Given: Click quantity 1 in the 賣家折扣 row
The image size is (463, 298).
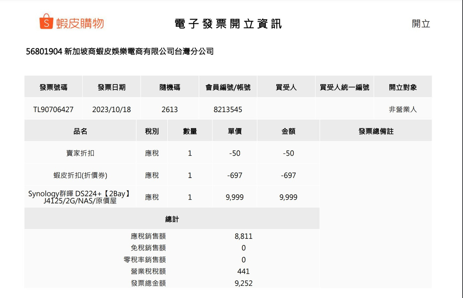Looking at the screenshot, I should (x=190, y=153).
